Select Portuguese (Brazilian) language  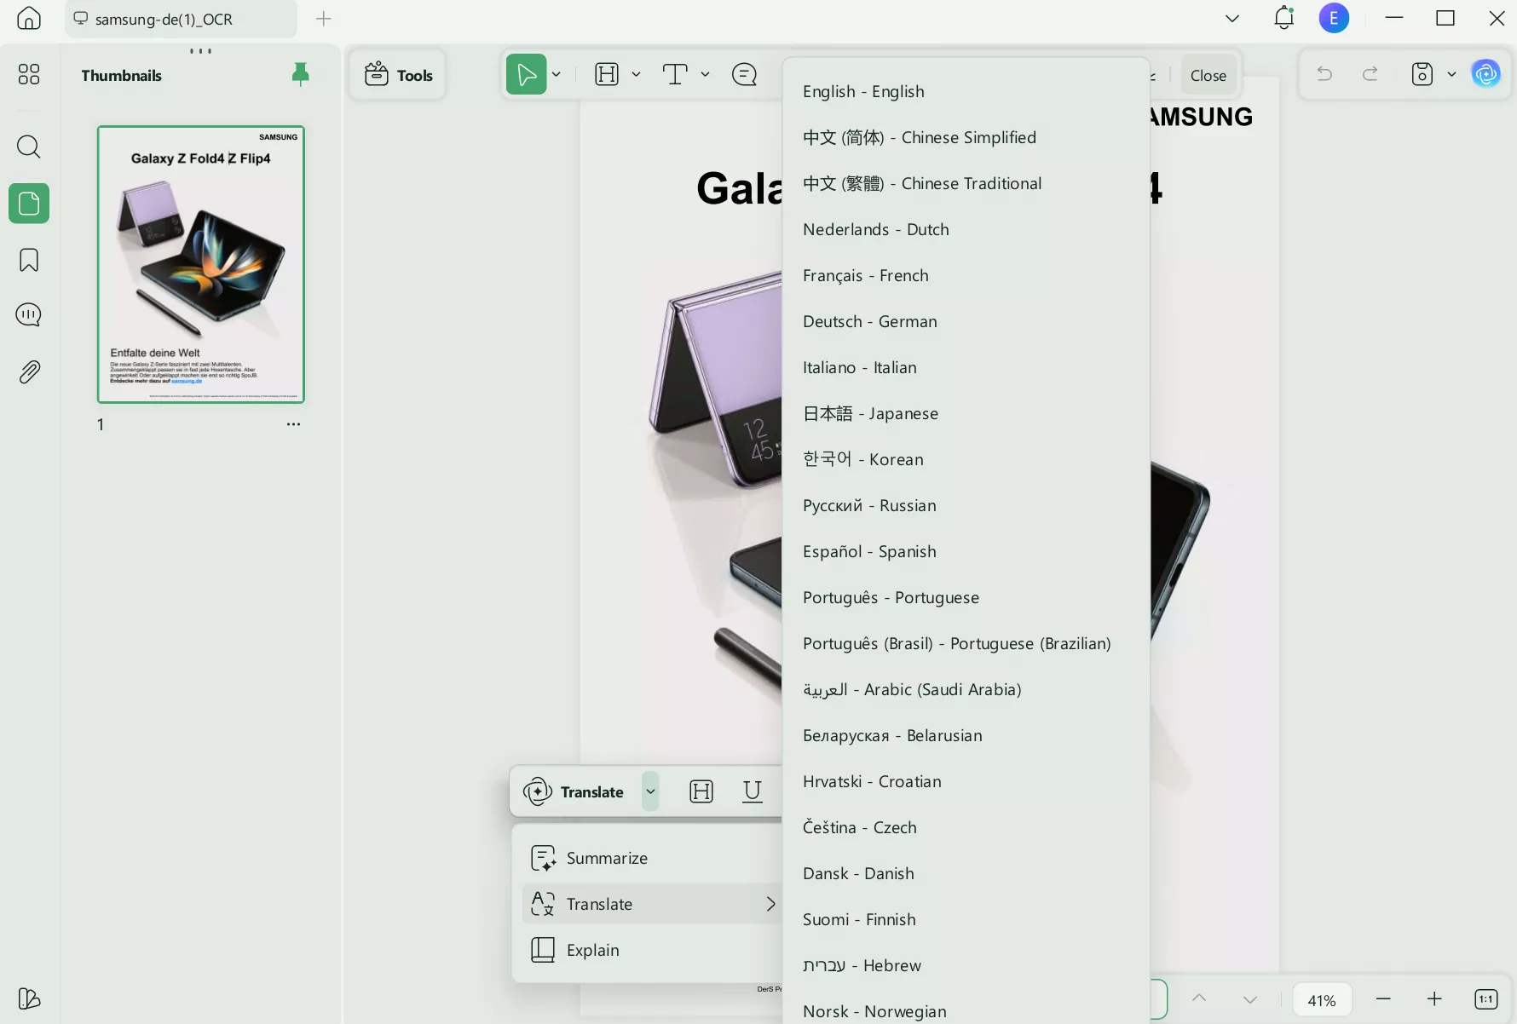[966, 643]
